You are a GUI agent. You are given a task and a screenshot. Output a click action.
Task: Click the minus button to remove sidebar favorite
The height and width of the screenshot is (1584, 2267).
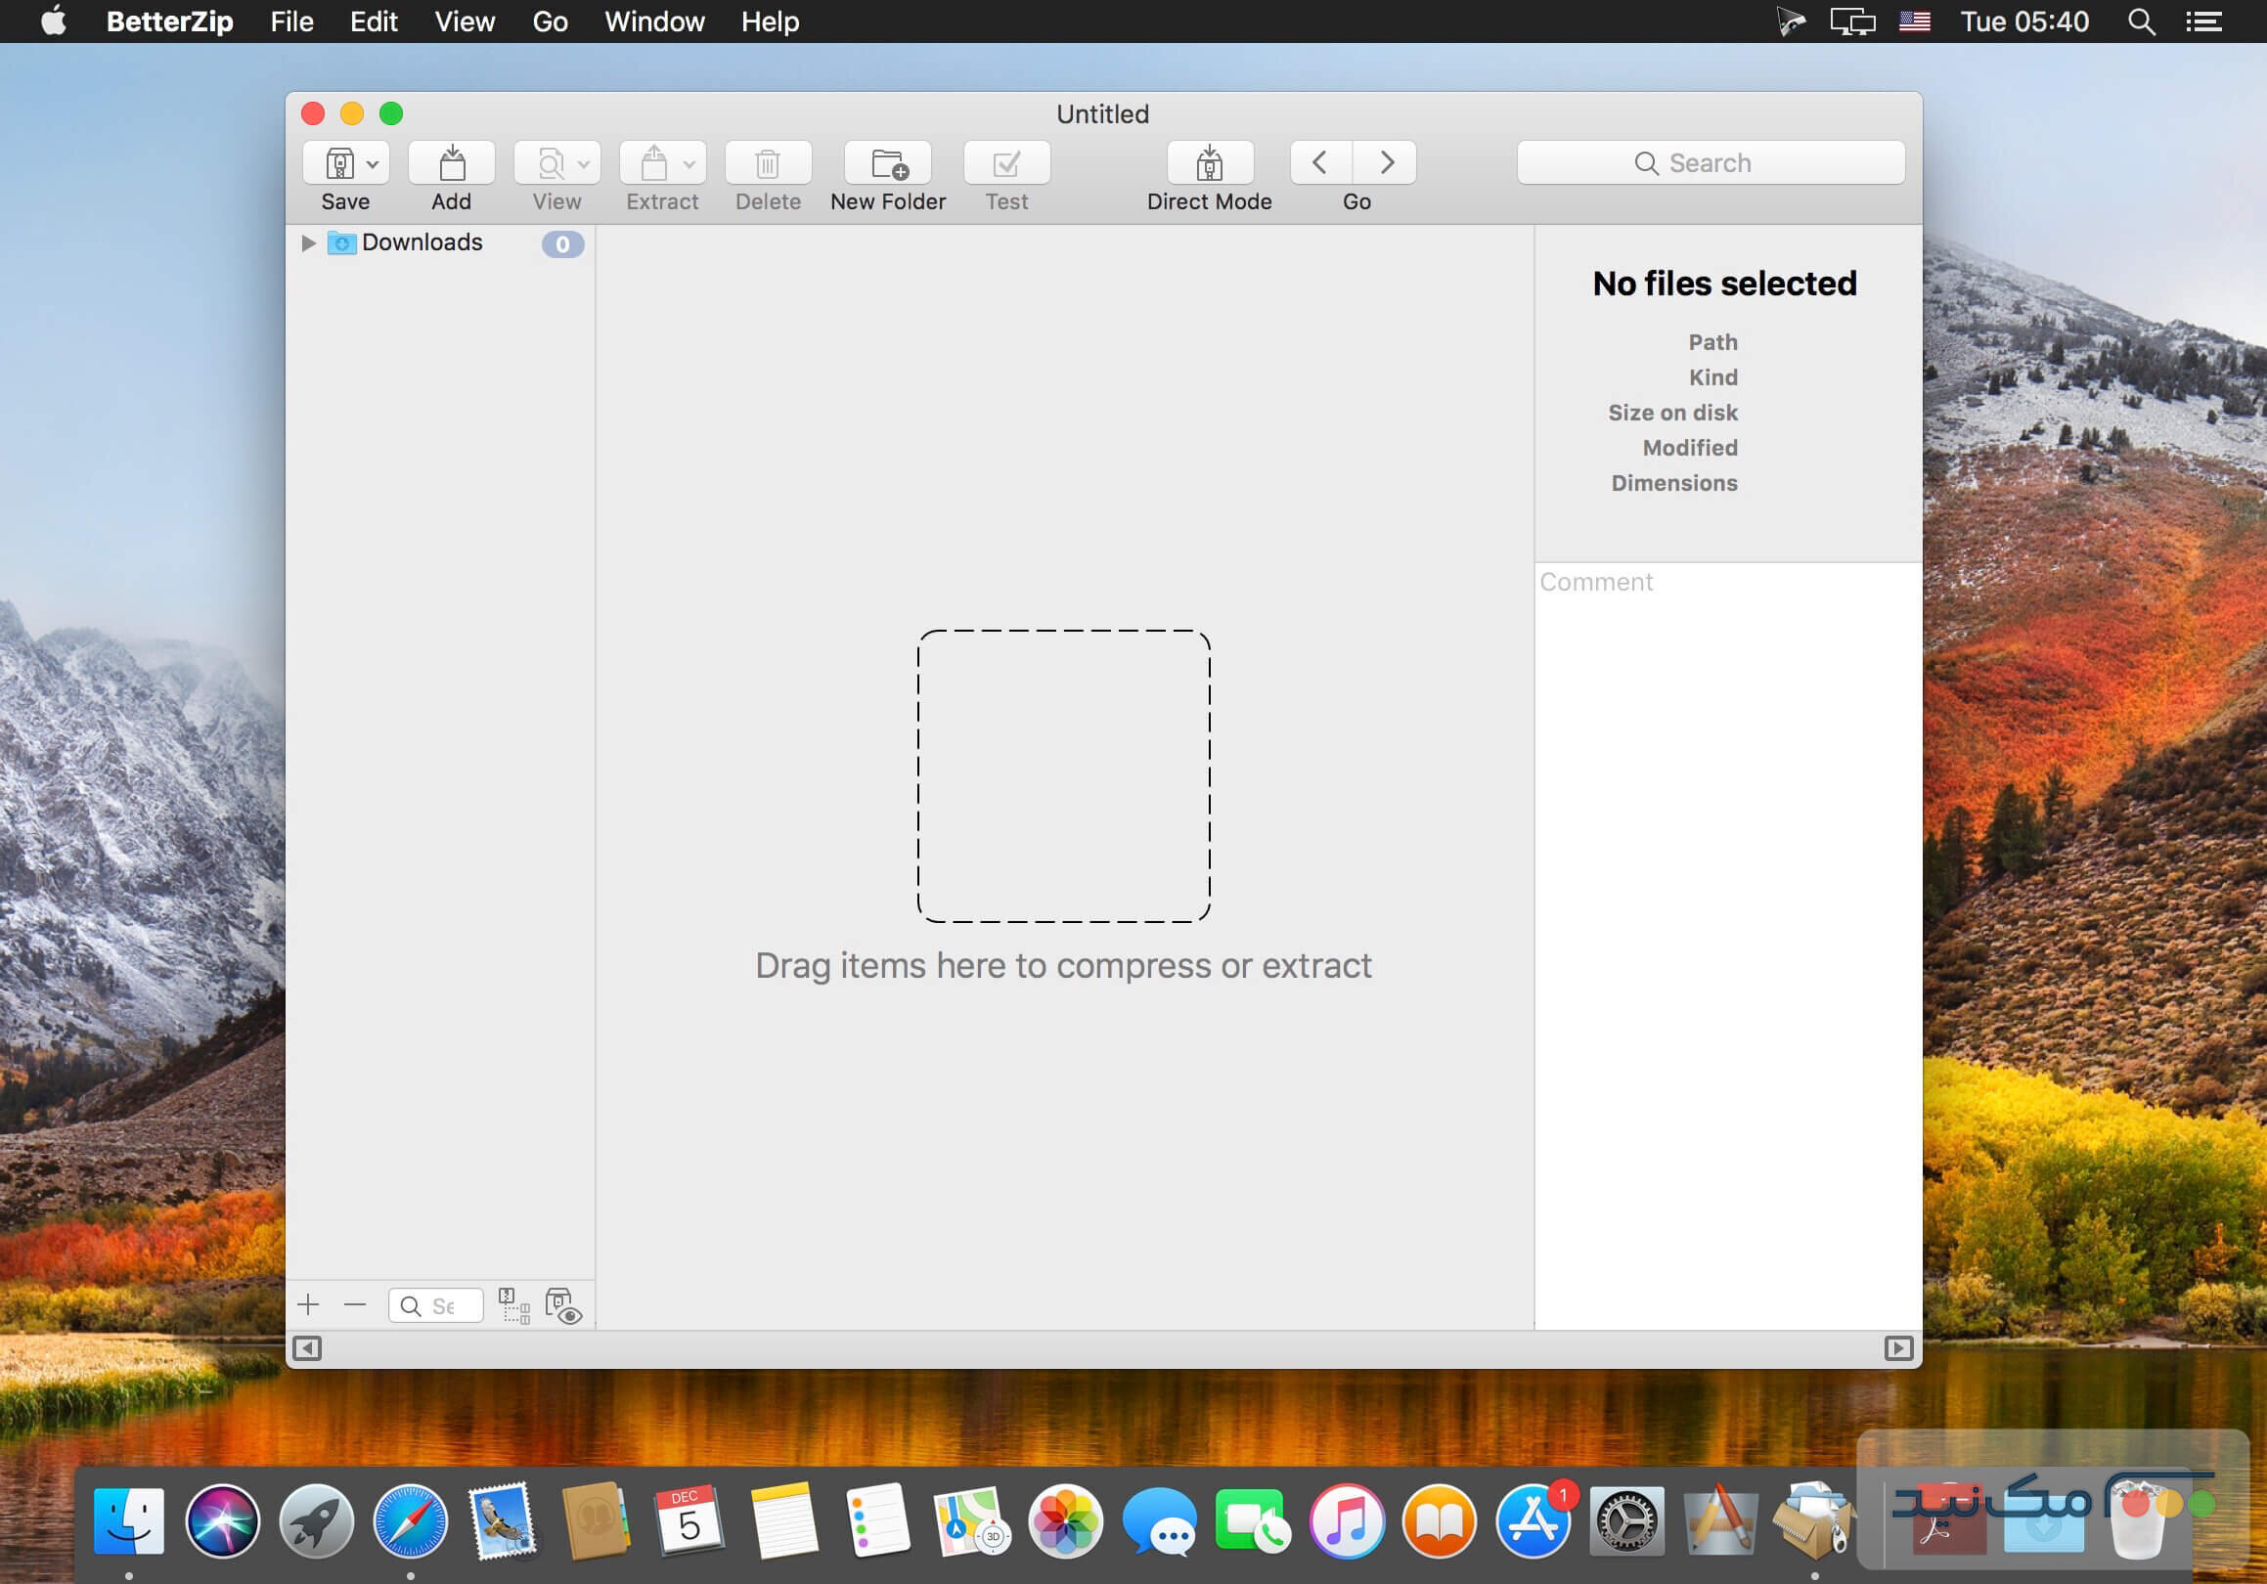pos(354,1304)
